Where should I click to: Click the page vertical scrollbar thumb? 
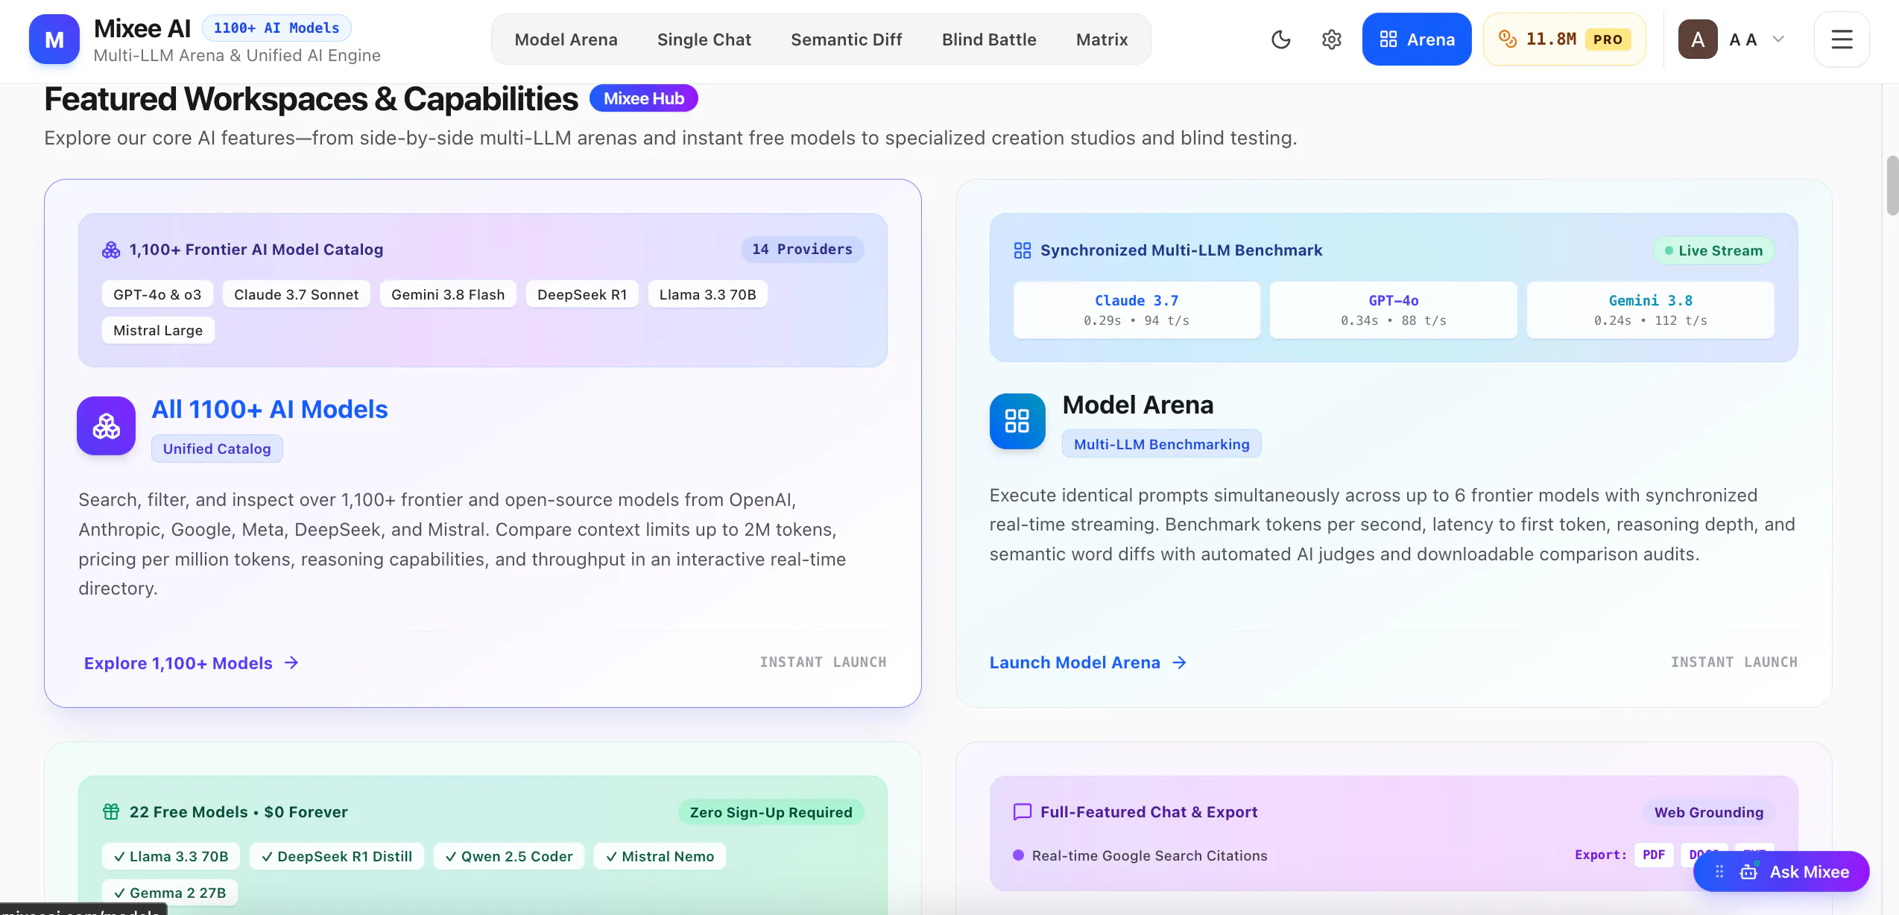1892,186
